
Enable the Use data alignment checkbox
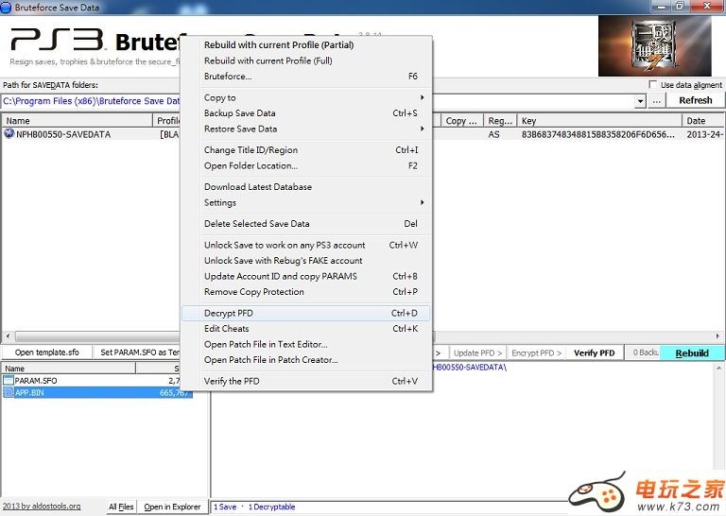(x=653, y=85)
